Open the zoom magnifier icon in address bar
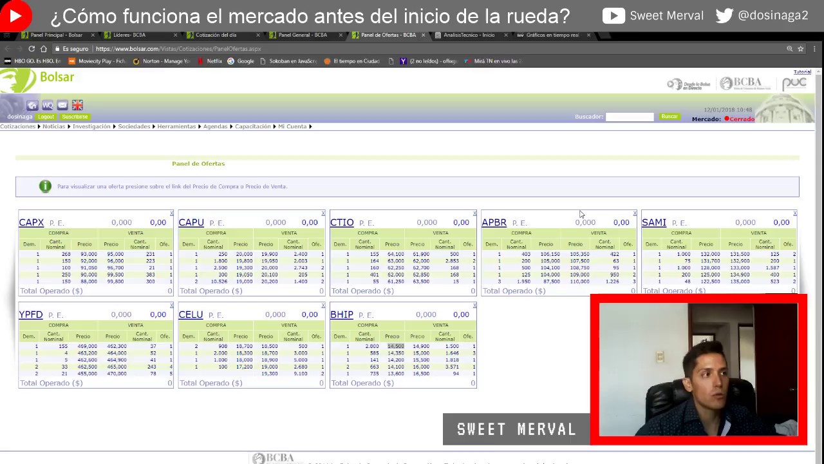This screenshot has height=464, width=824. pyautogui.click(x=790, y=48)
